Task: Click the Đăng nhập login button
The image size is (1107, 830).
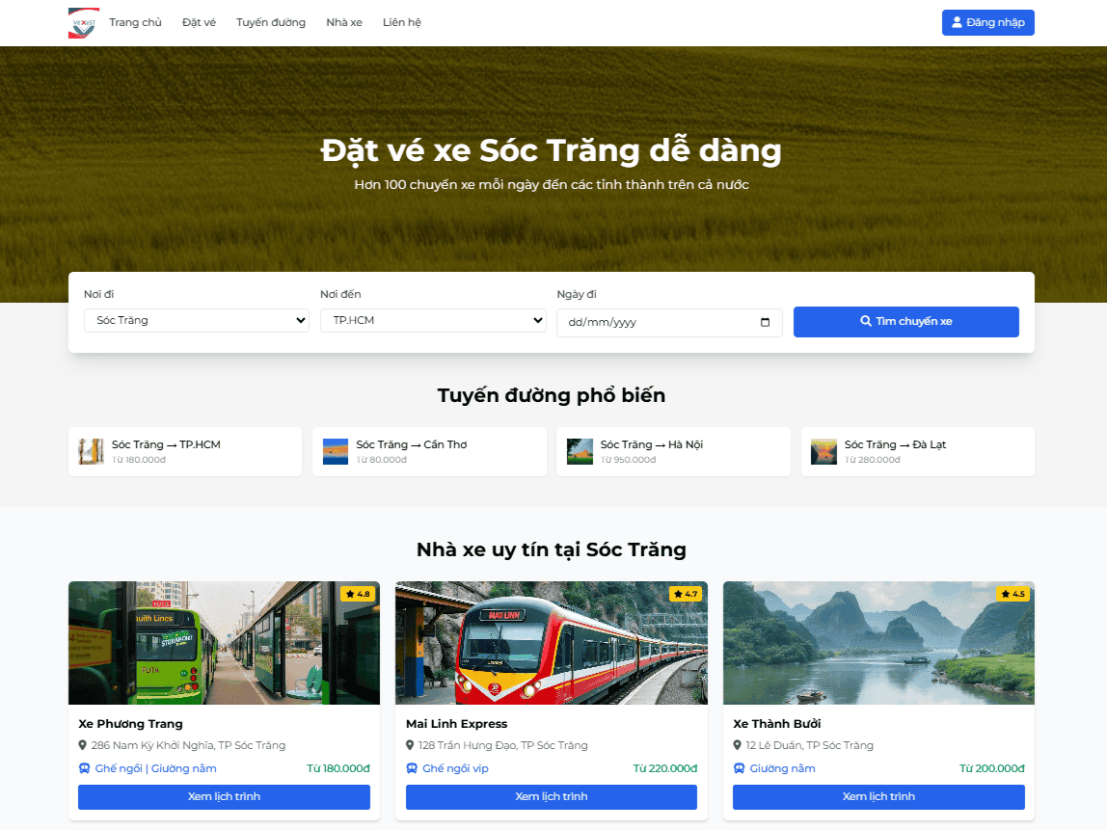Action: point(987,22)
